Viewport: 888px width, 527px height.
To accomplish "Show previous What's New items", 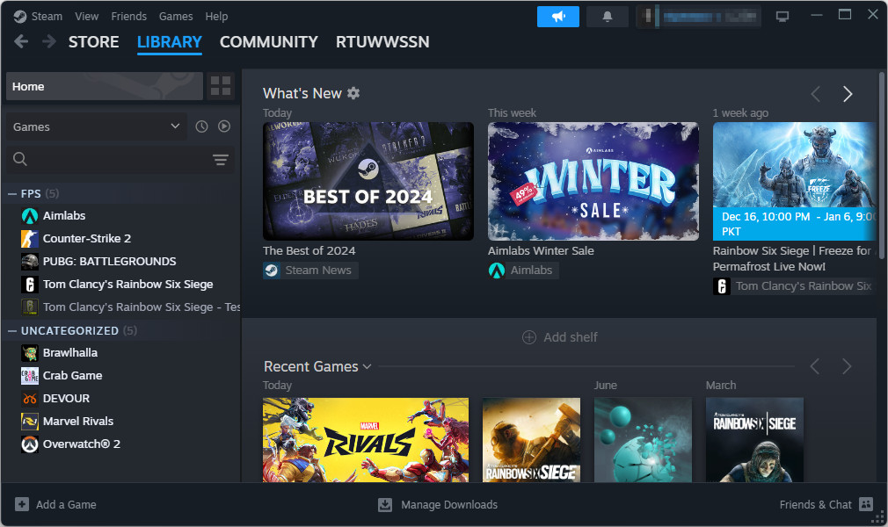I will tap(816, 94).
